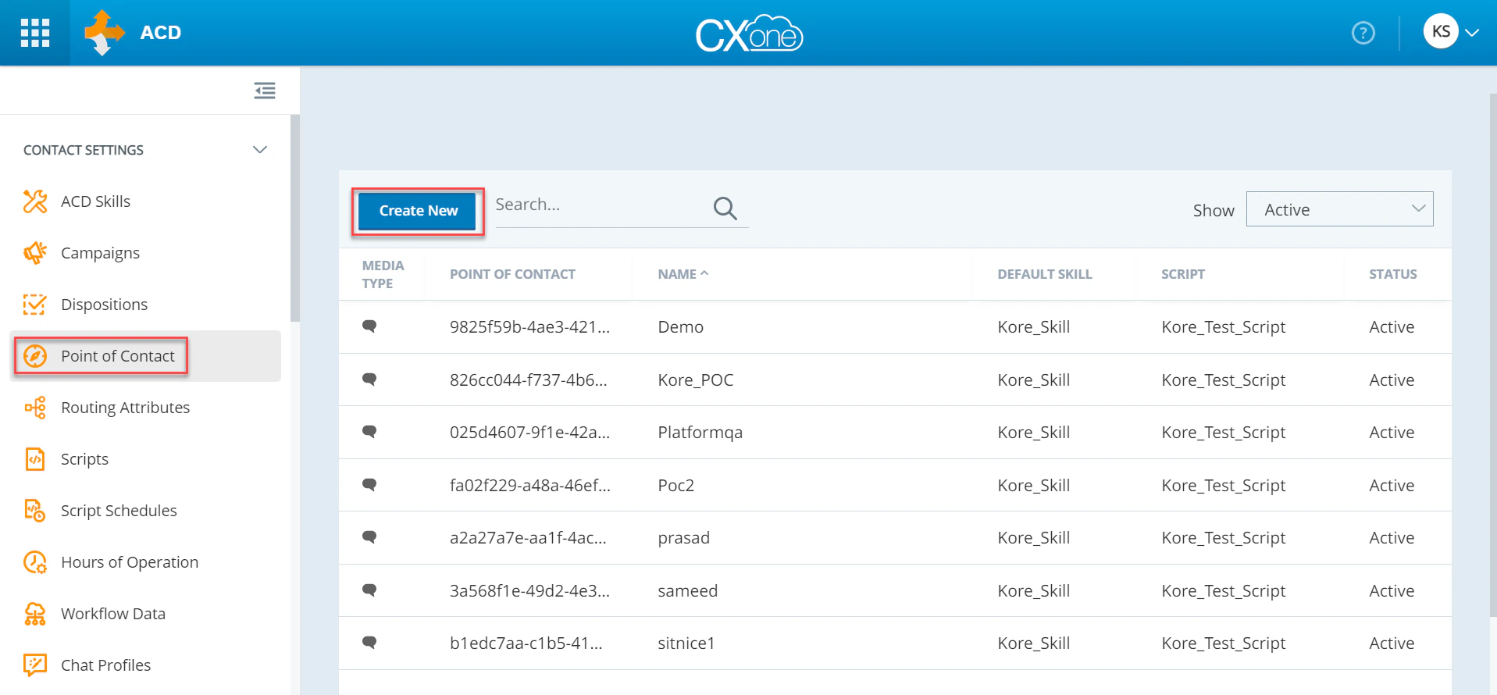Click chat media icon in Demo row
The image size is (1497, 695).
pyautogui.click(x=370, y=326)
